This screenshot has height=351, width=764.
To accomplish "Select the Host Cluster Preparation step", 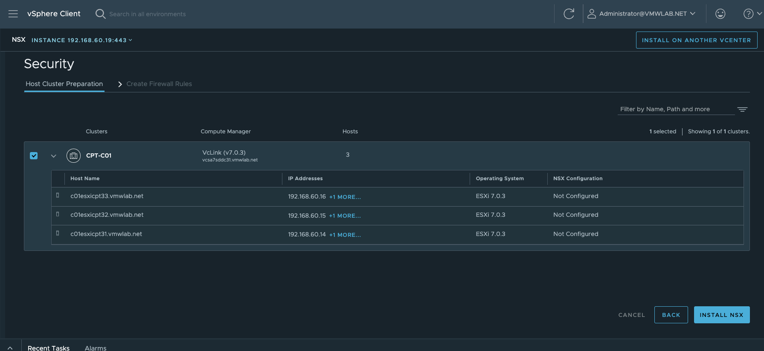I will pos(64,84).
